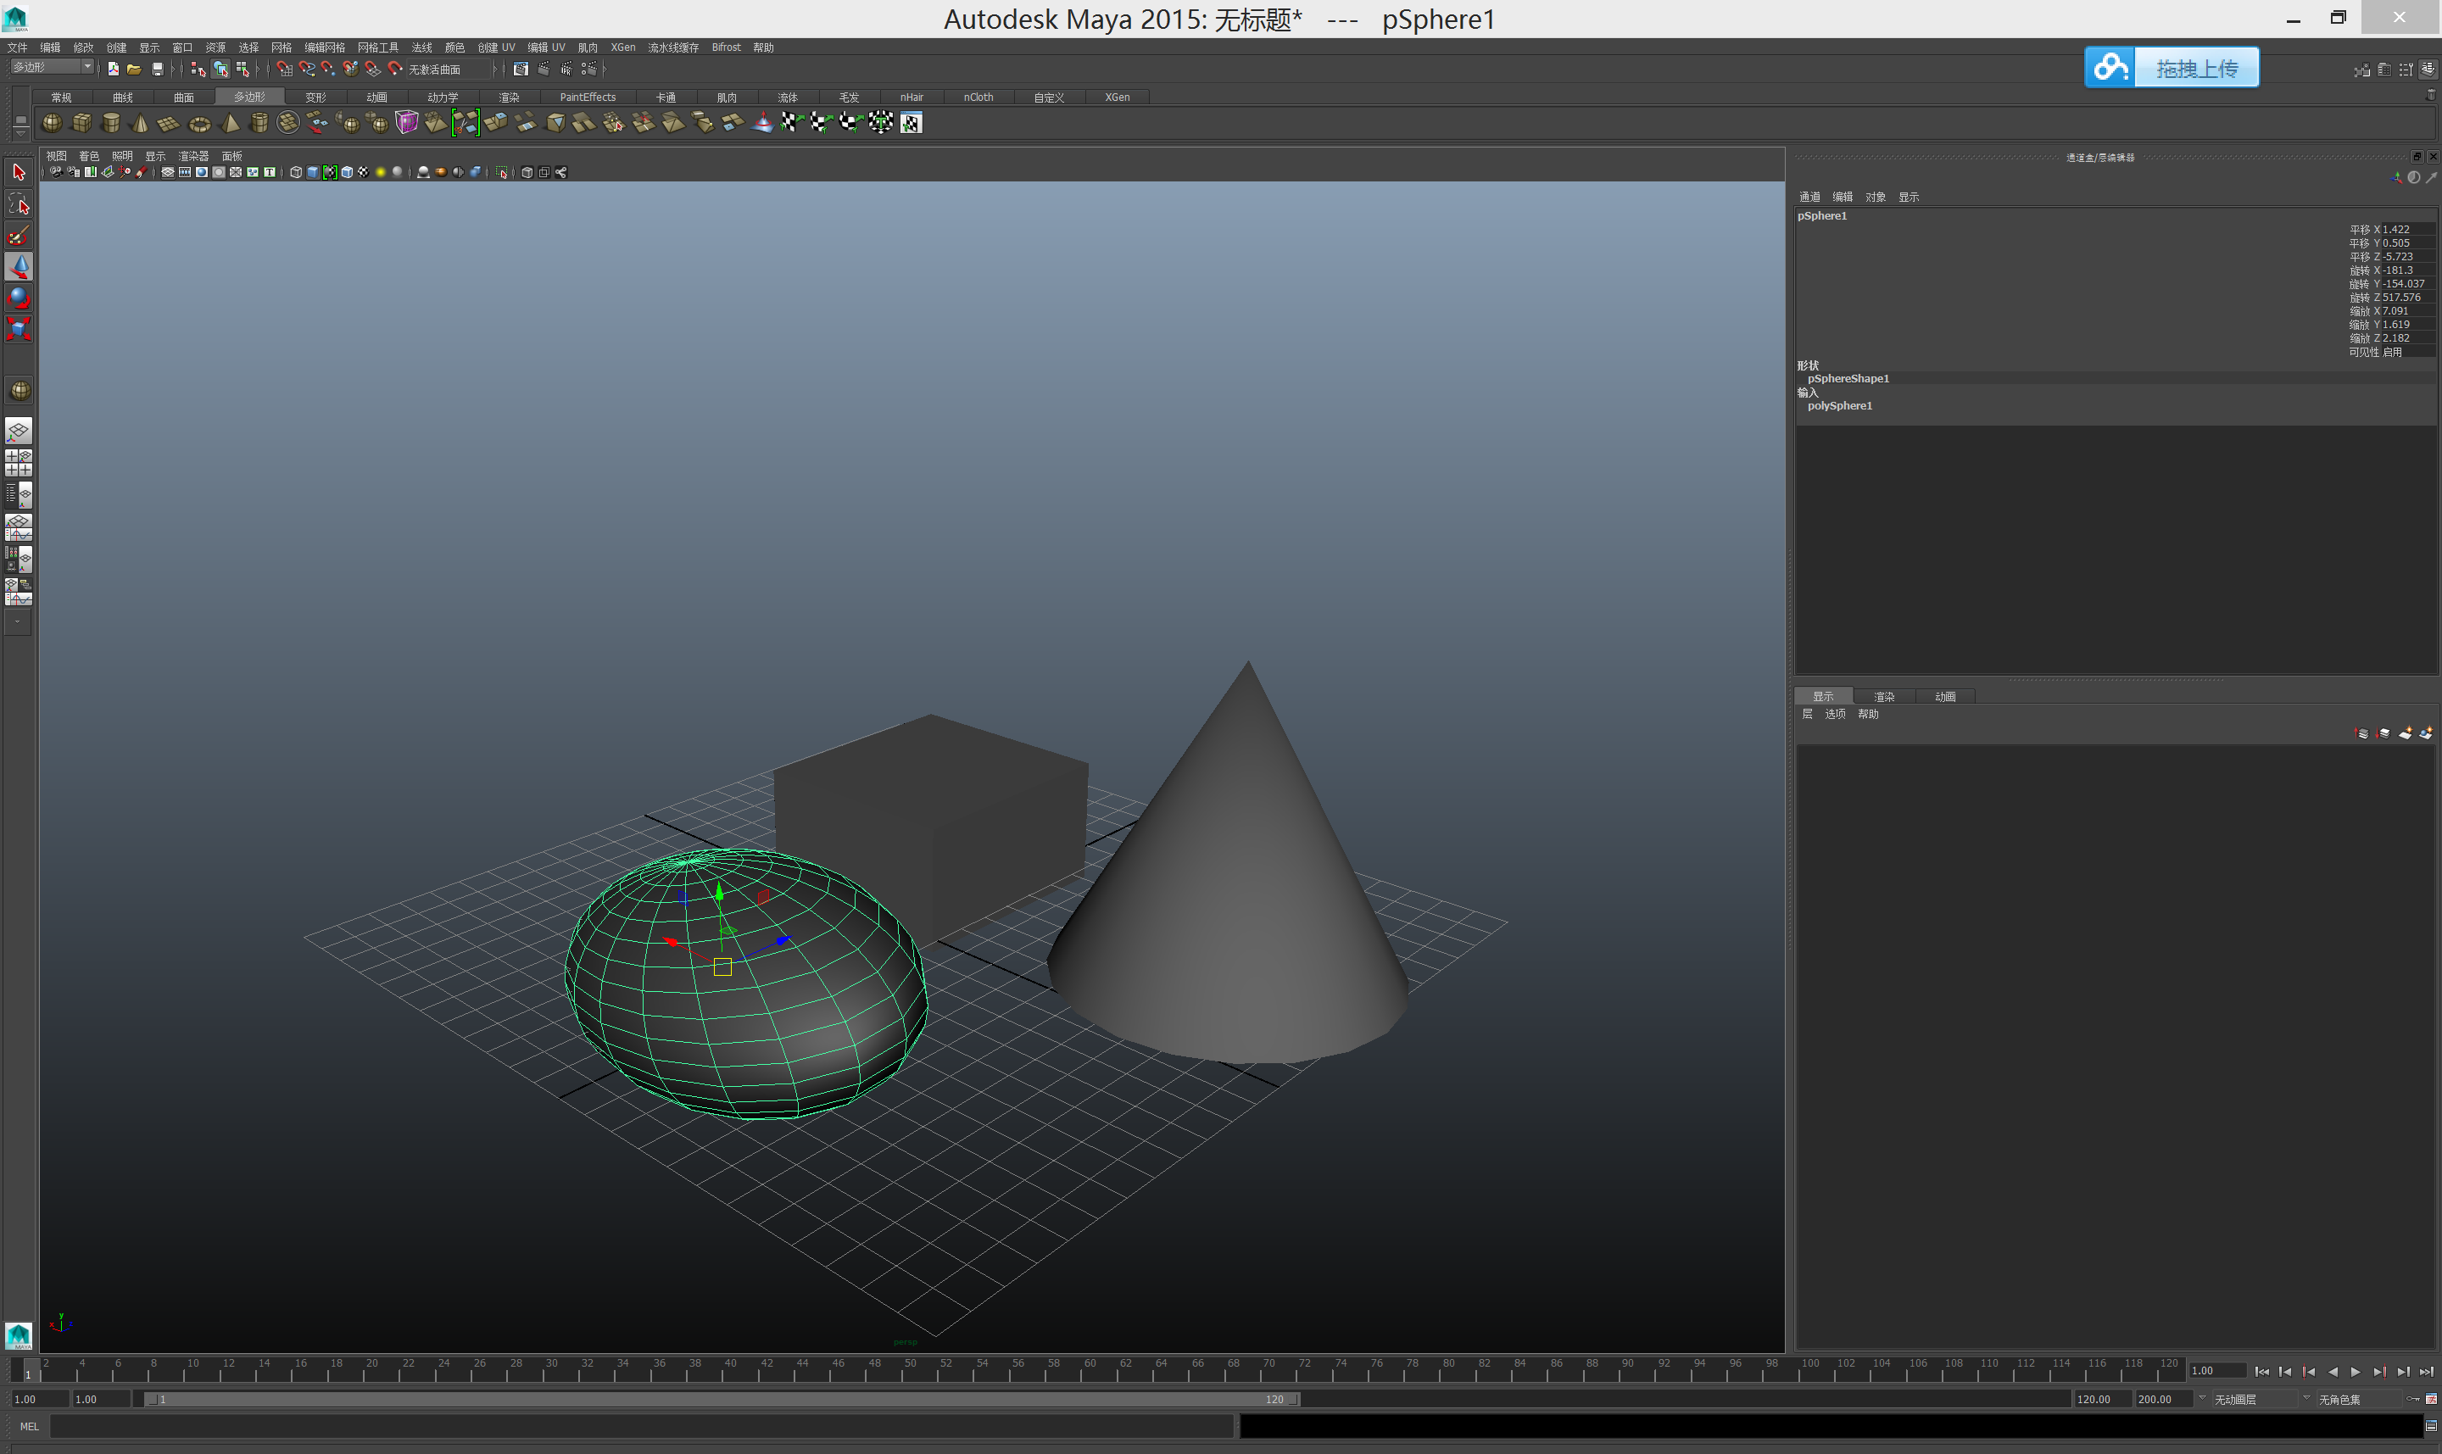Viewport: 2442px width, 1454px height.
Task: Click the 120.00 playback end time field
Action: 2101,1399
